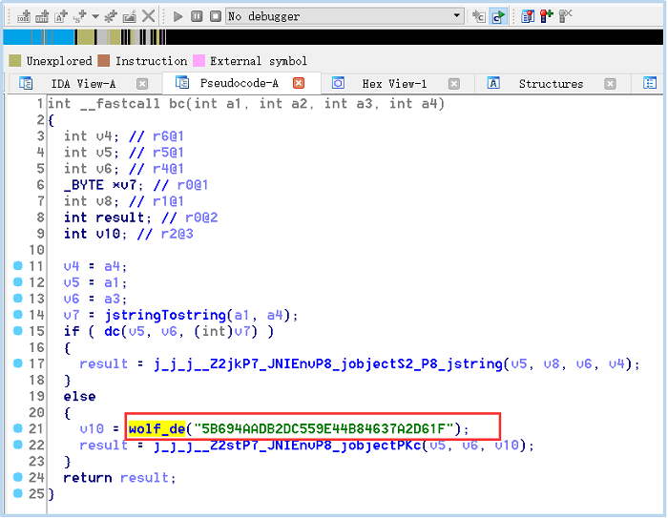Viewport: 668px width, 518px height.
Task: Click the edit/pencil toolbar icon
Action: pyautogui.click(x=129, y=16)
